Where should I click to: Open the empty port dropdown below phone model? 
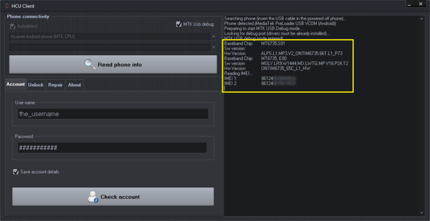coord(213,47)
